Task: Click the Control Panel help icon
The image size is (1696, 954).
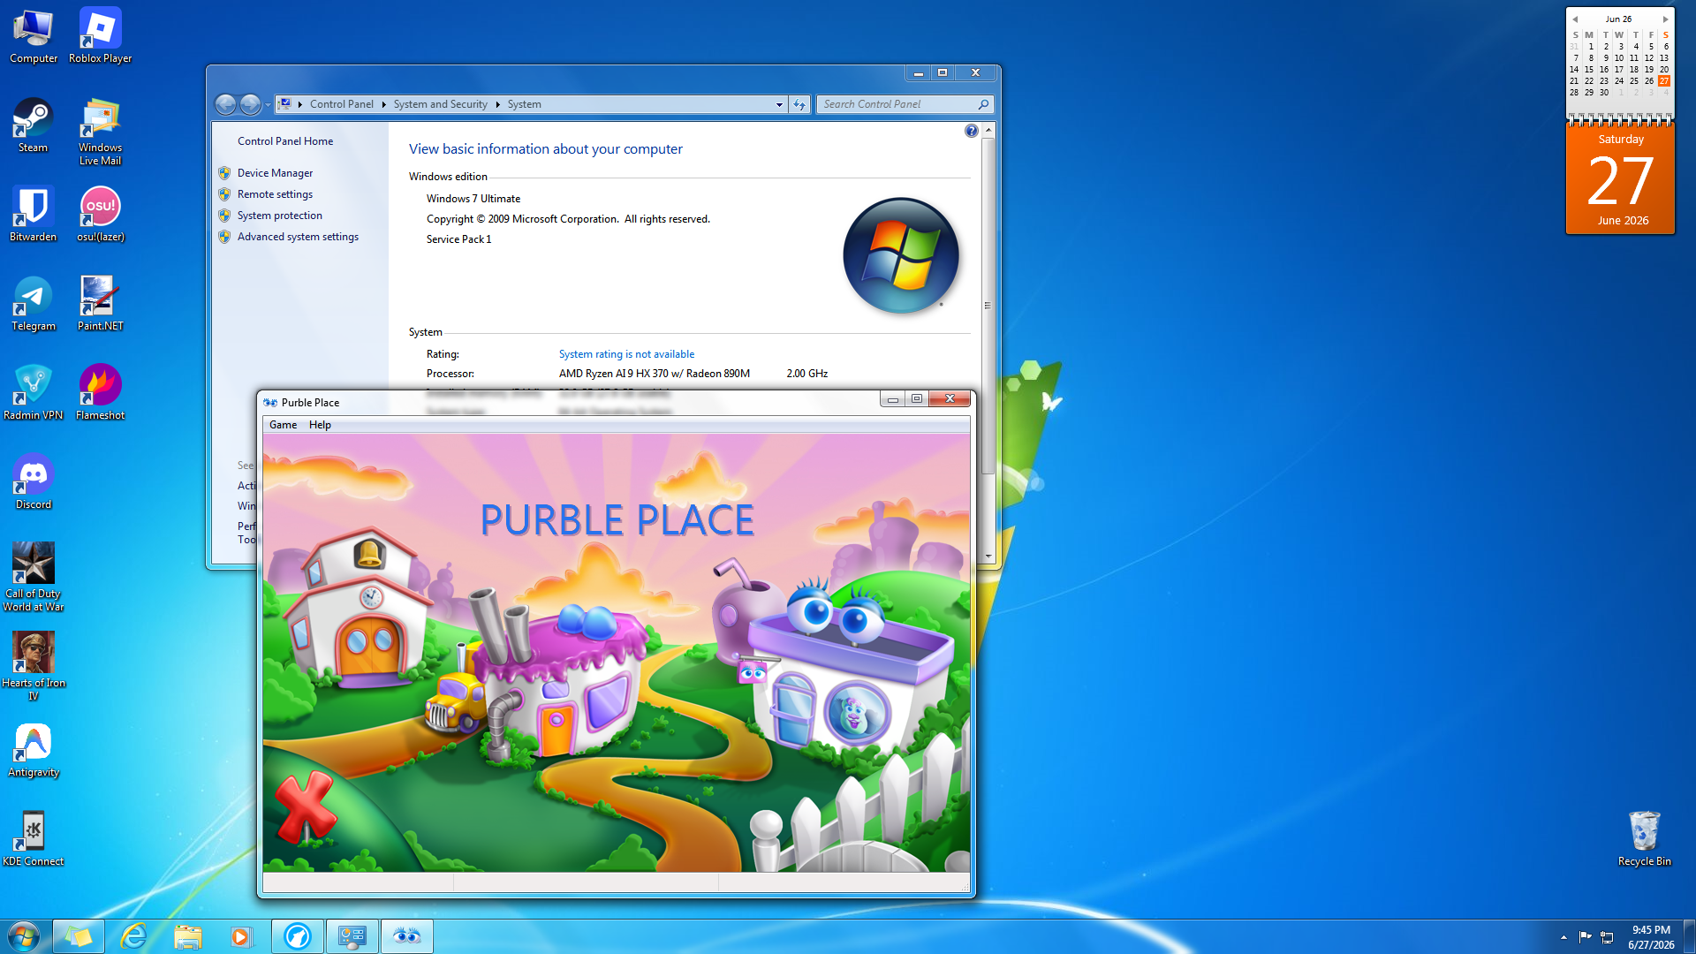Action: tap(972, 132)
